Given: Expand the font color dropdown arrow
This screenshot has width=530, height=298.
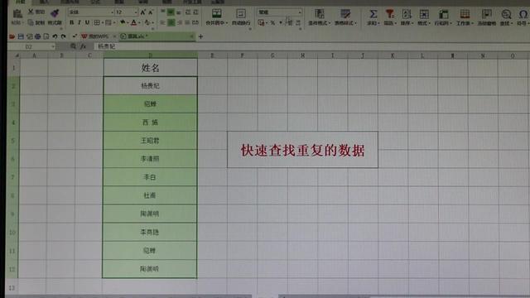Looking at the screenshot, I should pyautogui.click(x=139, y=22).
